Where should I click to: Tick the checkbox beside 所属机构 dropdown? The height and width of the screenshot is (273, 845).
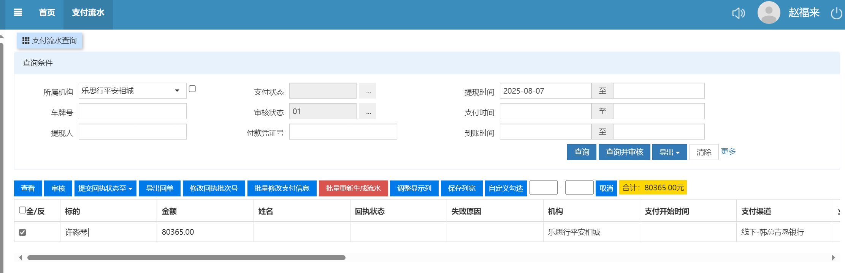(192, 89)
